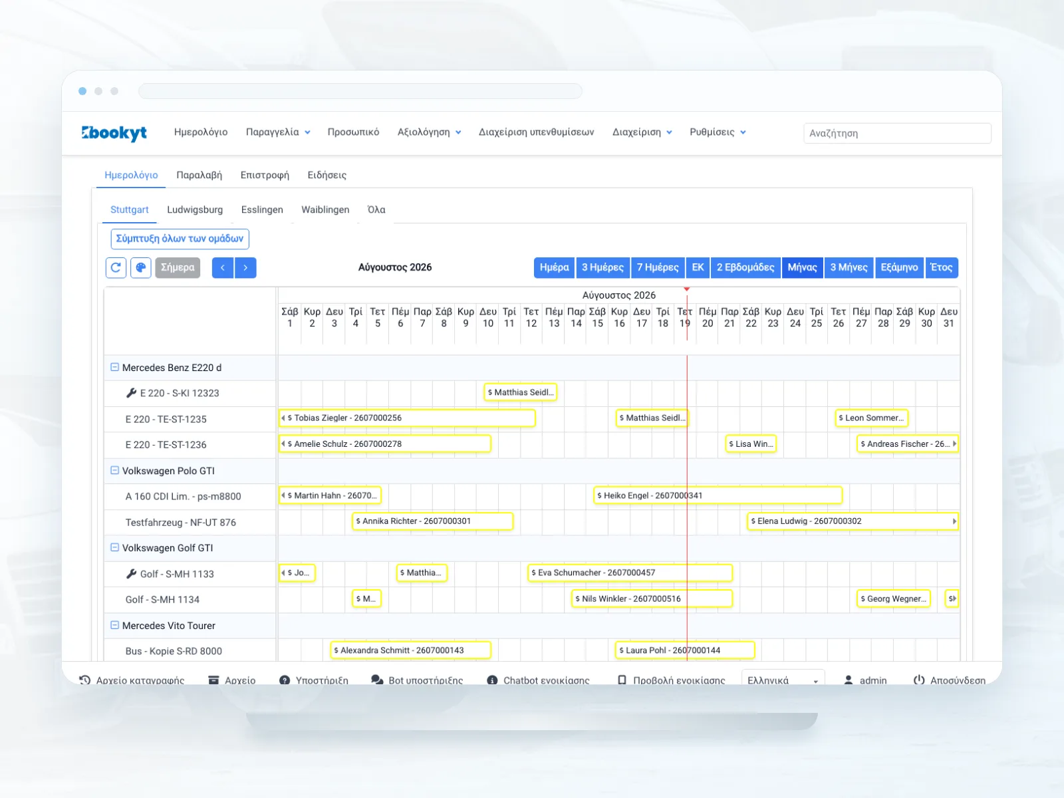Open the color palette settings icon
Viewport: 1064px width, 798px height.
(x=141, y=267)
